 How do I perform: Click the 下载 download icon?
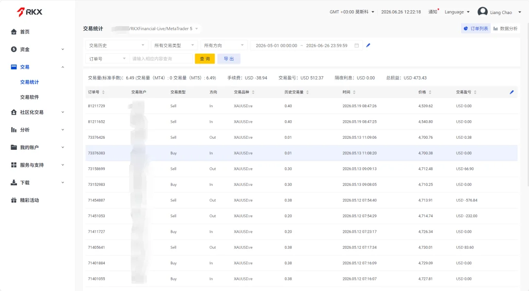tap(14, 182)
